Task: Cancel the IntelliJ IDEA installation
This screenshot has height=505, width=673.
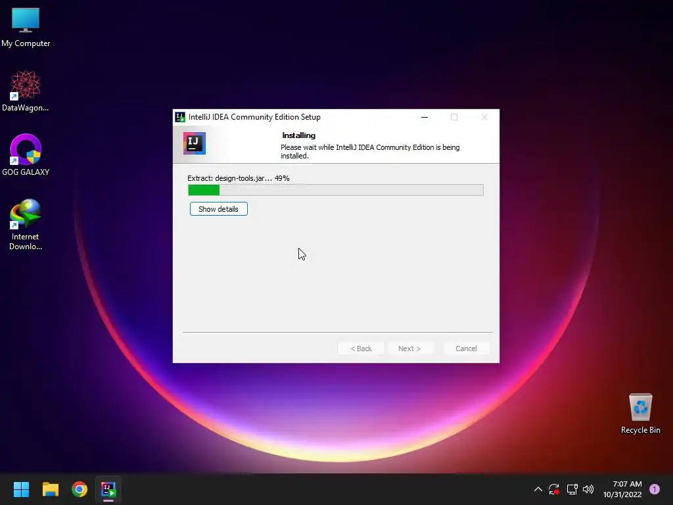Action: click(466, 349)
